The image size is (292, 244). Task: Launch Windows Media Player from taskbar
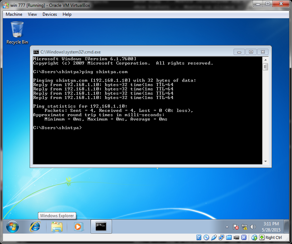(78, 227)
